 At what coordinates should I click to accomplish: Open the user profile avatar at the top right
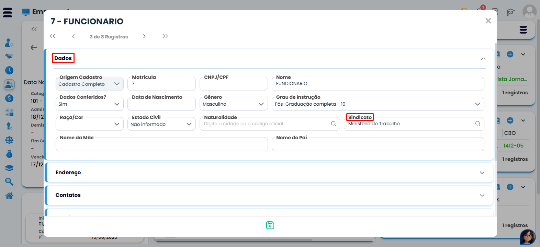click(529, 12)
